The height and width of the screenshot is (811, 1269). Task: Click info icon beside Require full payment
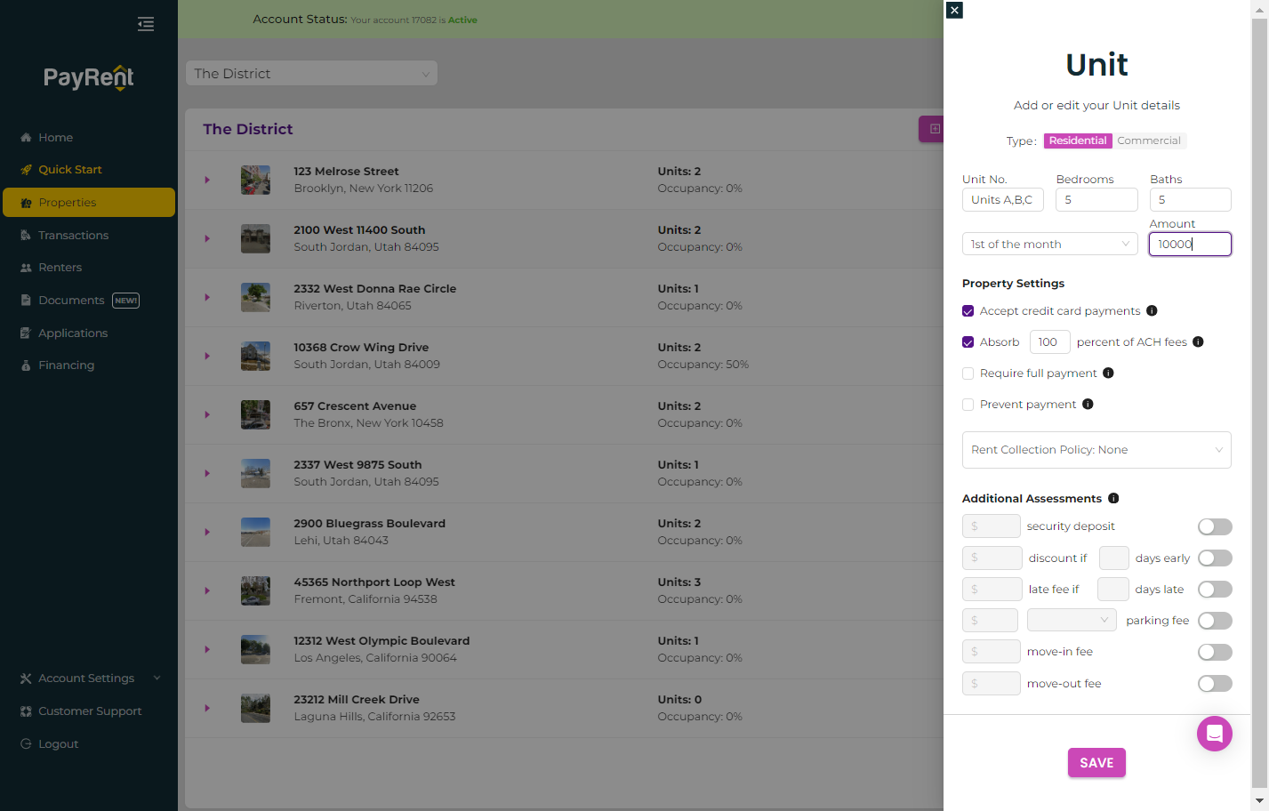pos(1108,373)
